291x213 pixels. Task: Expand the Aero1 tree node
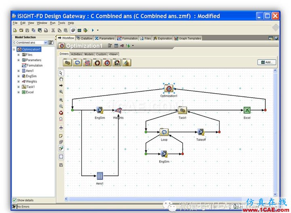[x=18, y=71]
